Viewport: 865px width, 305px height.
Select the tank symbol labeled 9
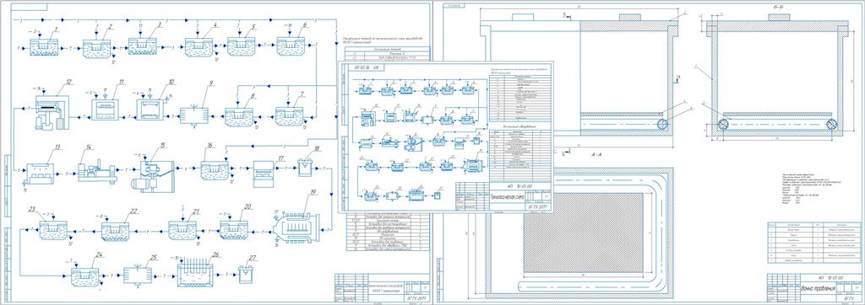(194, 115)
